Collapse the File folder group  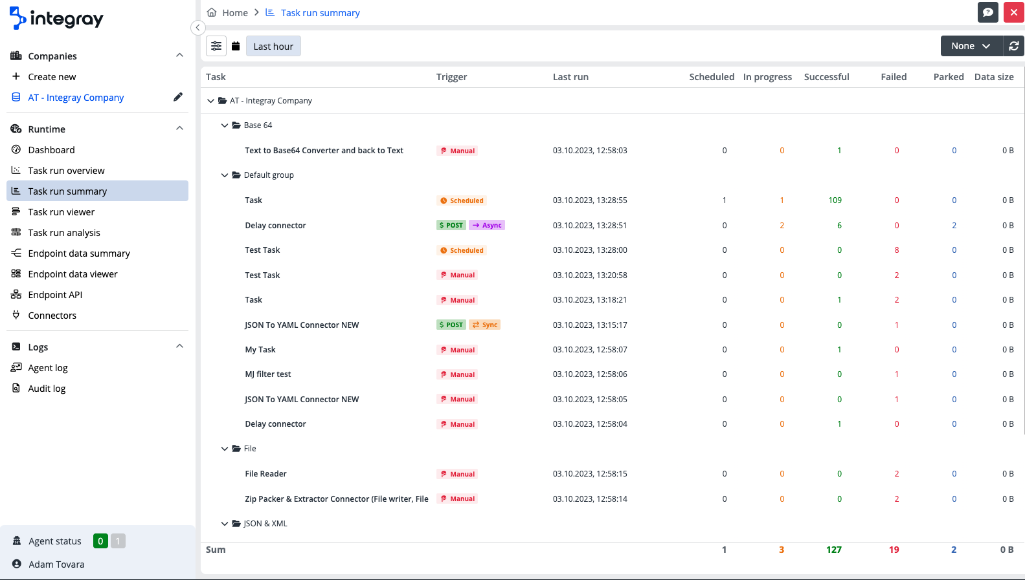point(225,449)
